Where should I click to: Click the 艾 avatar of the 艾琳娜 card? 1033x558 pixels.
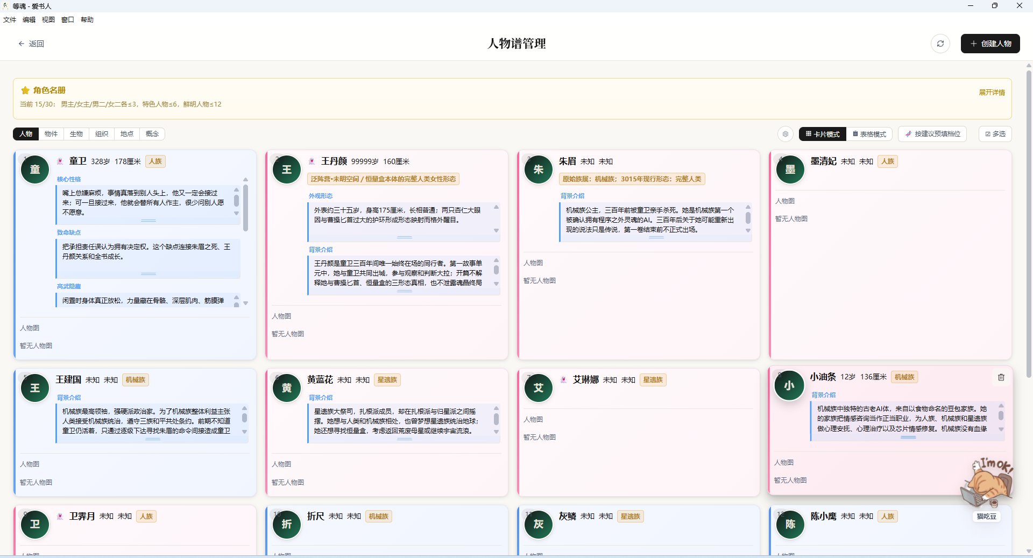[x=539, y=388]
